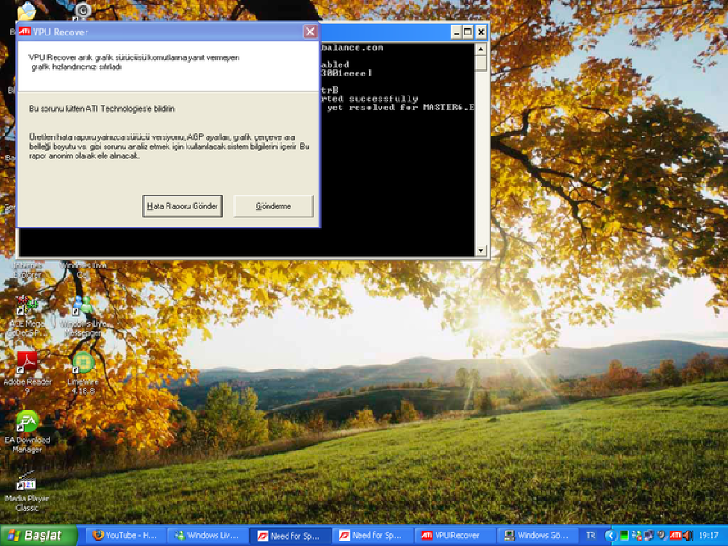Viewport: 728px width, 546px height.
Task: Click console text 'balance.com'
Action: pyautogui.click(x=352, y=47)
